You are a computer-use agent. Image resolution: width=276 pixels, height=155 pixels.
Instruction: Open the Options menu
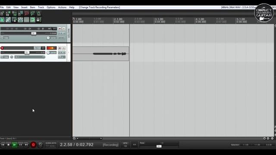pos(51,7)
